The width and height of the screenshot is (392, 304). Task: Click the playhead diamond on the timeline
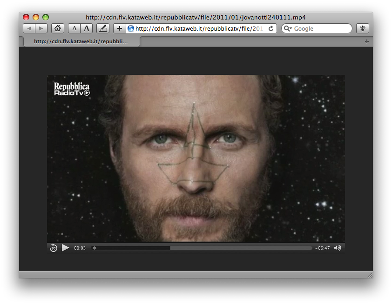coord(95,248)
